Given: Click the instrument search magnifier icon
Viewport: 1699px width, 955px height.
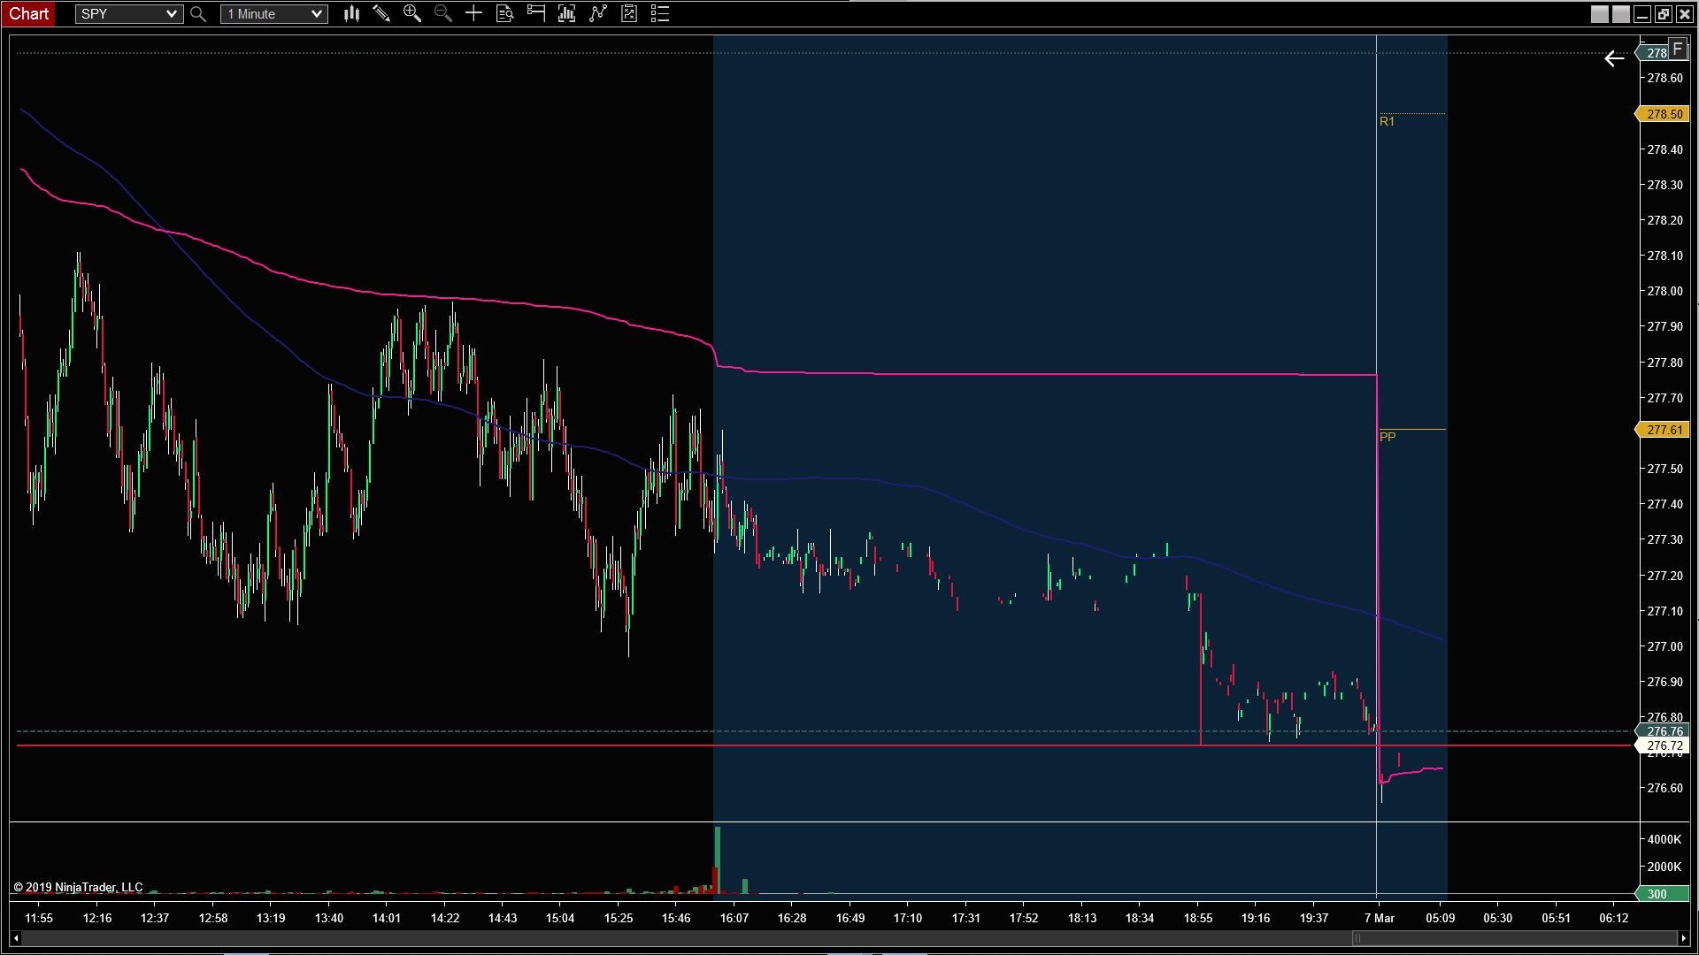Looking at the screenshot, I should 198,14.
